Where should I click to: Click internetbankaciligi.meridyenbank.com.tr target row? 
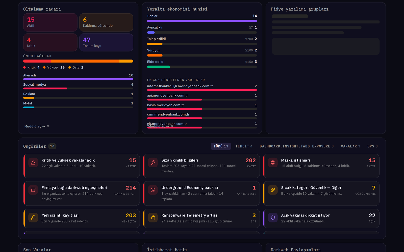[202, 87]
